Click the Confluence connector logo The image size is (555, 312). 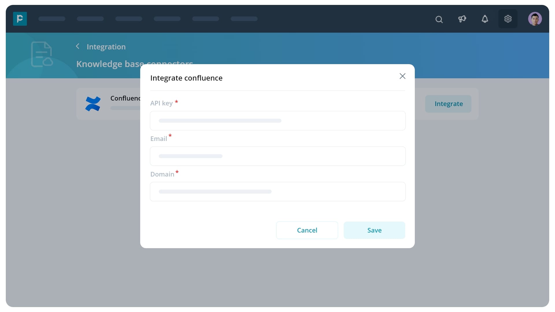point(93,103)
